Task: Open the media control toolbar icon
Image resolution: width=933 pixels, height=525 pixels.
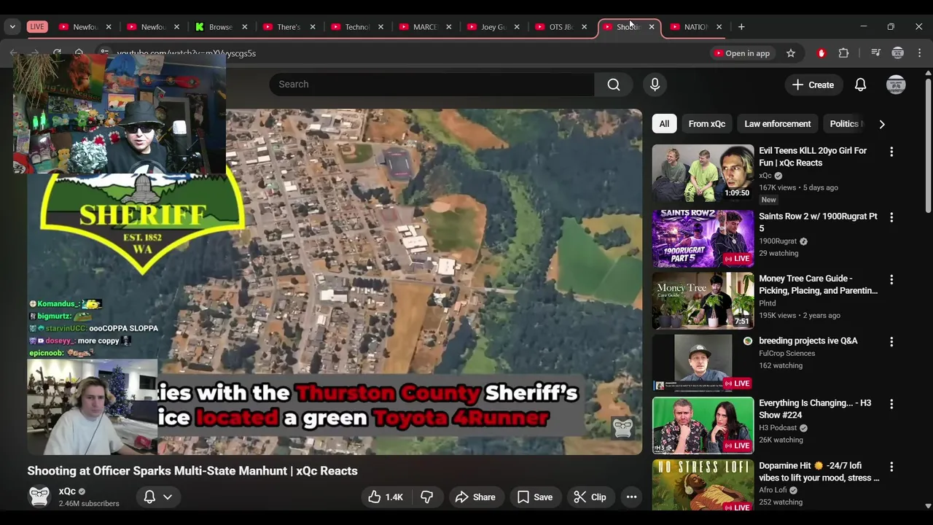Action: click(876, 53)
